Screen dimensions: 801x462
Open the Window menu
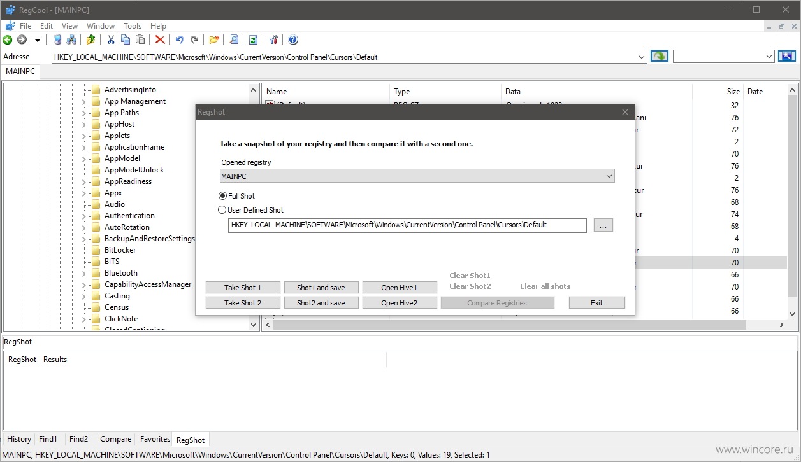(x=101, y=26)
